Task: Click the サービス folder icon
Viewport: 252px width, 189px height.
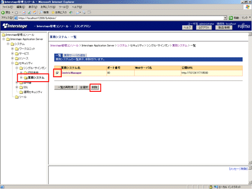Action: (17, 53)
